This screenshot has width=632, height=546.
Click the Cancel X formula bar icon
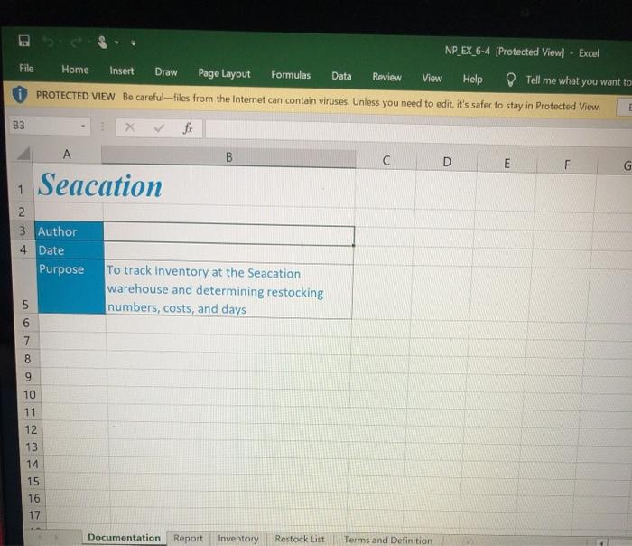click(x=129, y=127)
